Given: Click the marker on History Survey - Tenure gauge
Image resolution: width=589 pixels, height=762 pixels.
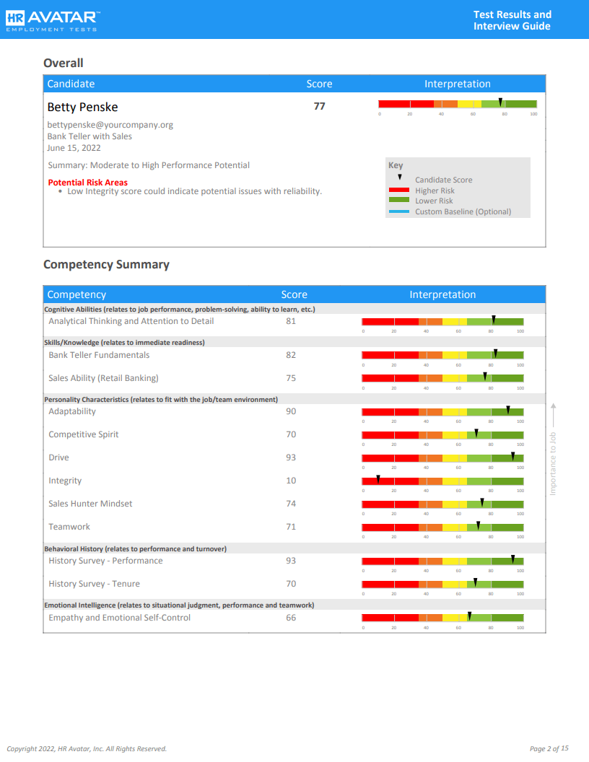Looking at the screenshot, I should 476,580.
